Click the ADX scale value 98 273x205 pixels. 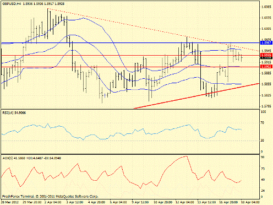[x=263, y=157]
